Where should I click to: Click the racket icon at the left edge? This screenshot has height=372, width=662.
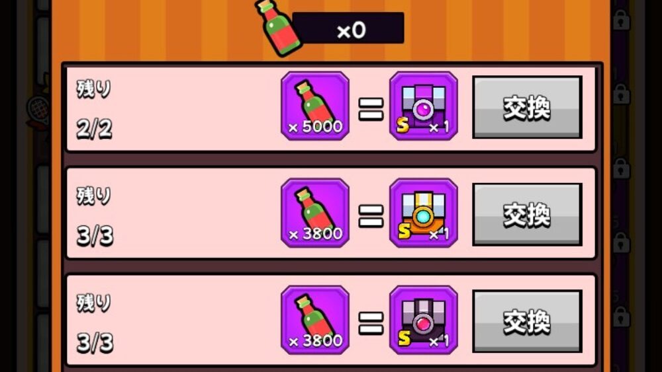point(38,110)
